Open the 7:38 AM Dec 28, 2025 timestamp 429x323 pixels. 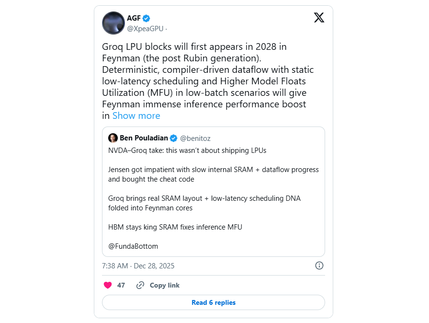(x=138, y=265)
